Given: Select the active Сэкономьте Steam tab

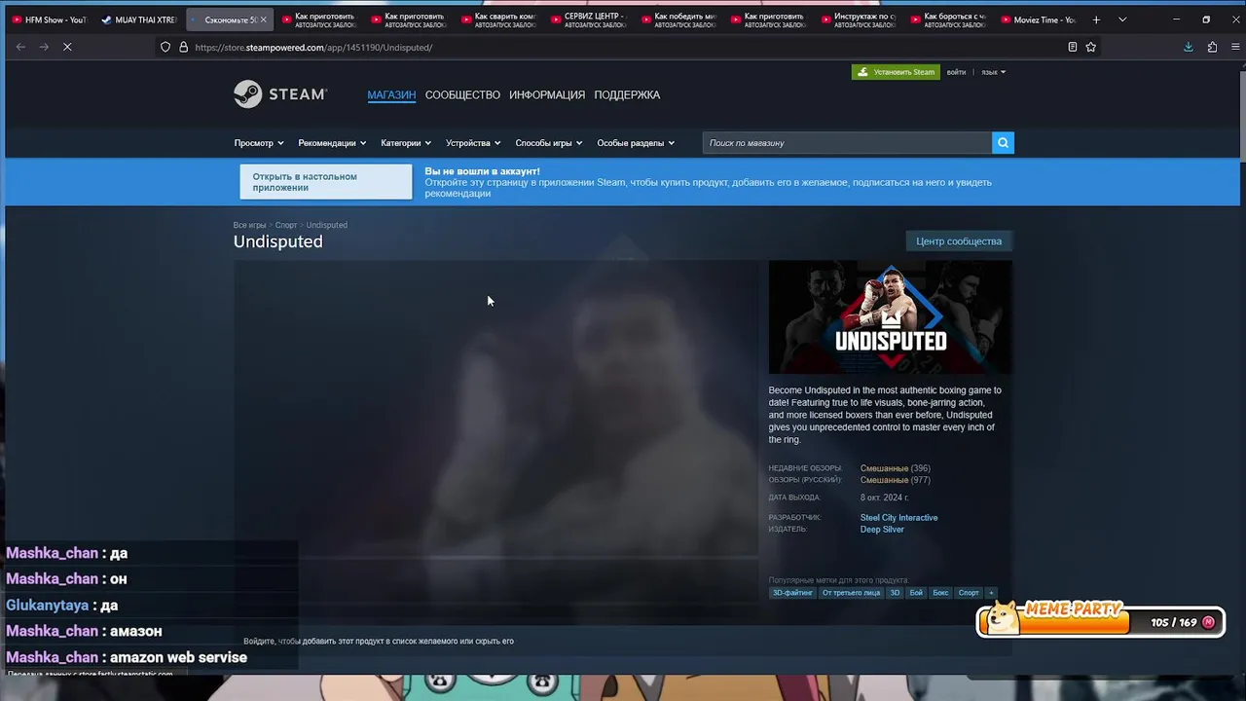Looking at the screenshot, I should point(229,19).
